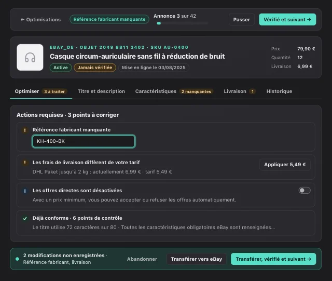The height and width of the screenshot is (281, 332).
Task: Click the count badge 1 on the Livraison tab
Action: tap(253, 91)
